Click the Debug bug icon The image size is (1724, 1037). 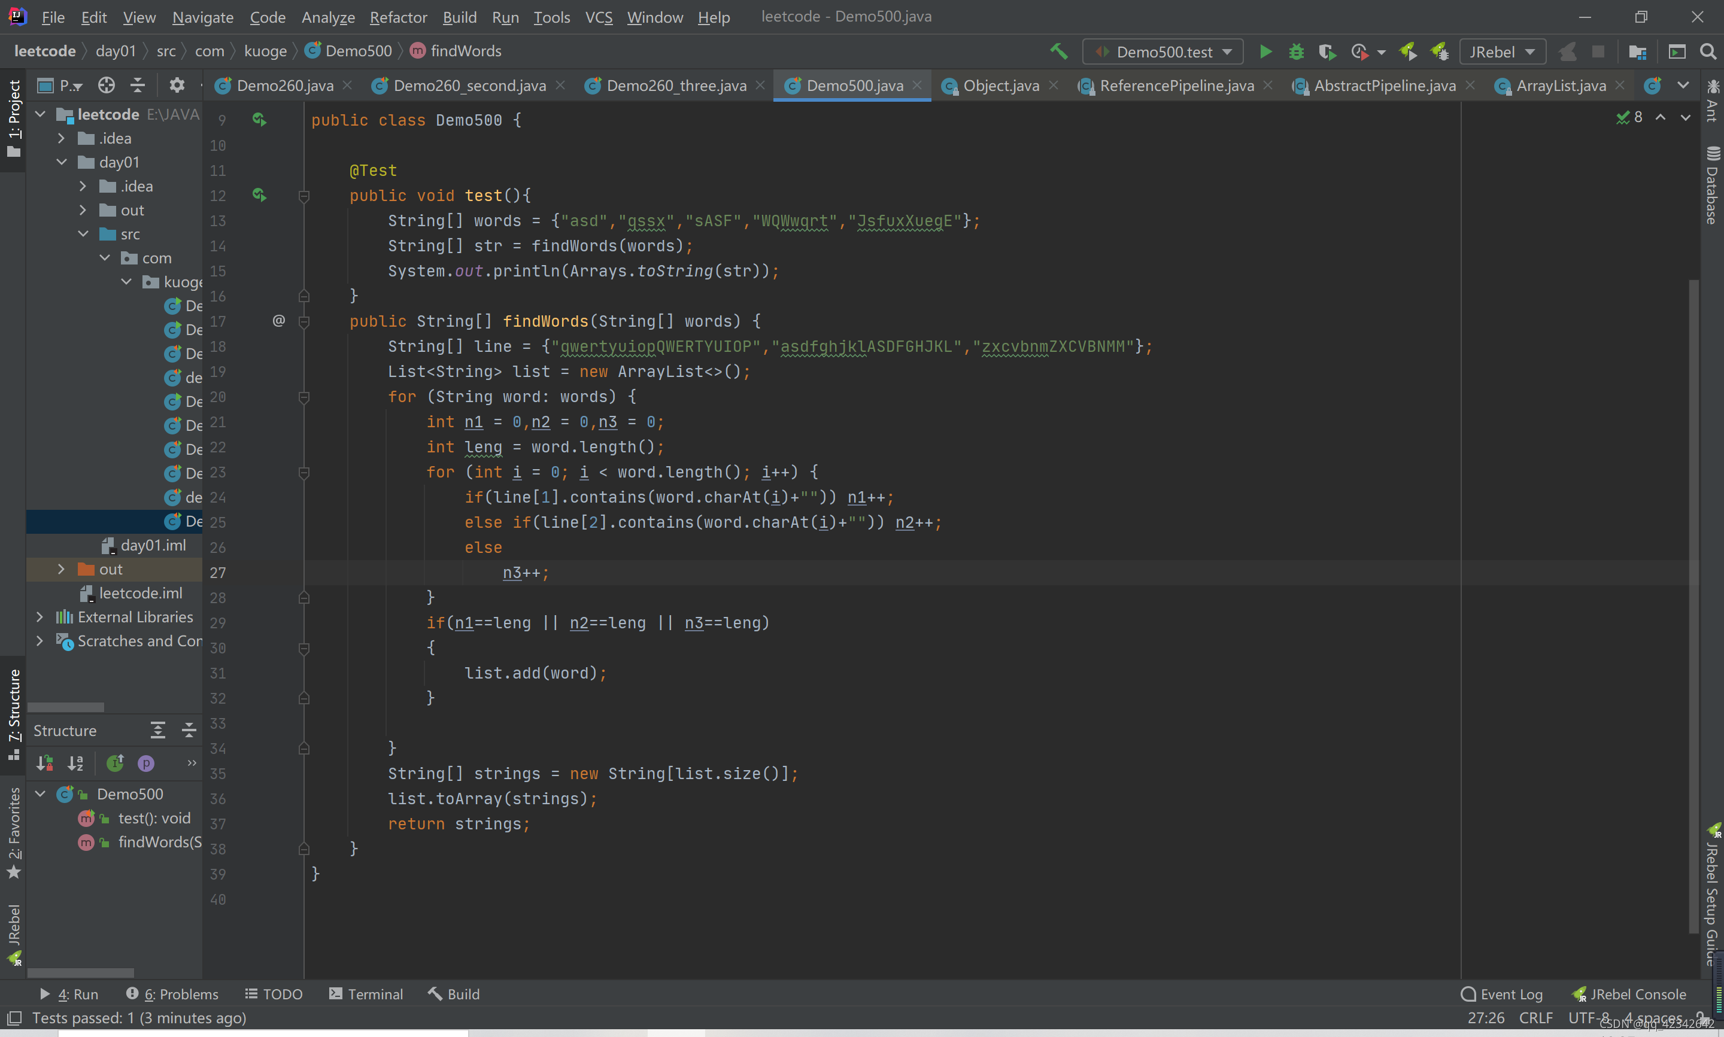point(1295,51)
